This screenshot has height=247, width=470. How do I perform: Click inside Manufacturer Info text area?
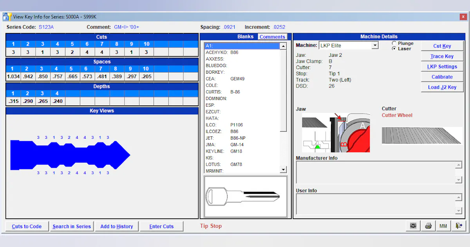(x=376, y=173)
